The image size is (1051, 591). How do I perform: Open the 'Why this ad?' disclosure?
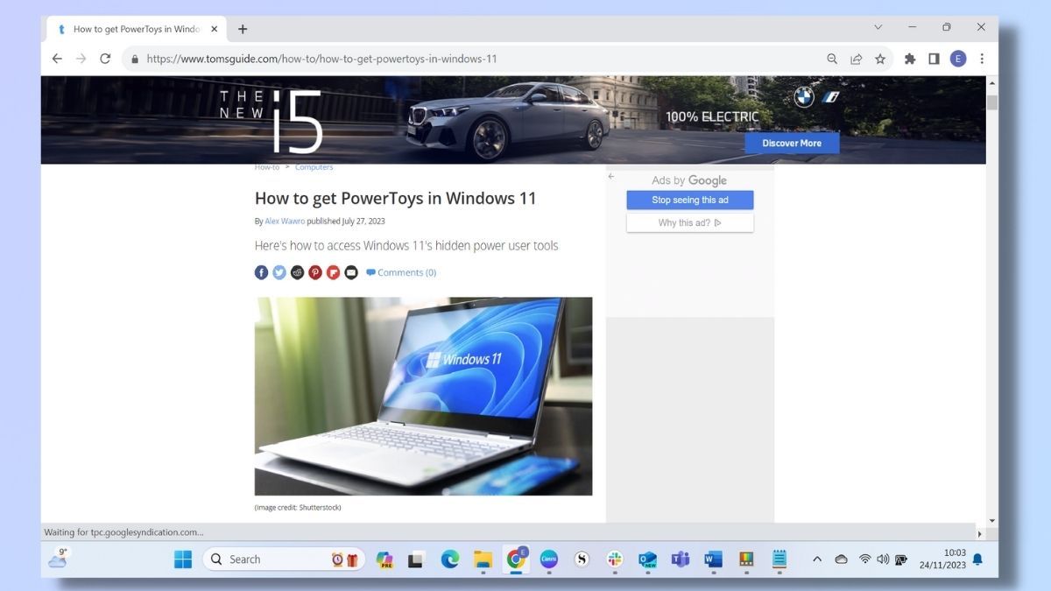(x=689, y=222)
